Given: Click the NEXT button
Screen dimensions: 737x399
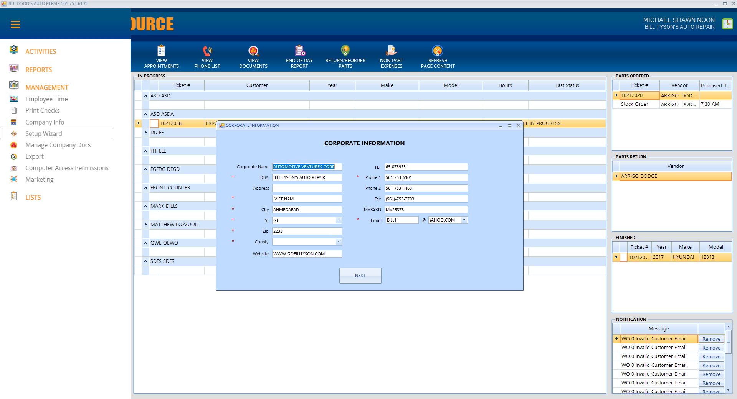Looking at the screenshot, I should click(x=360, y=276).
